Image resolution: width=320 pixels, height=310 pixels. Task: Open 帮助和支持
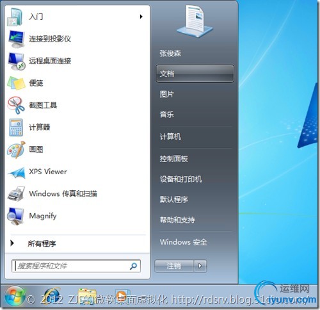(x=177, y=220)
